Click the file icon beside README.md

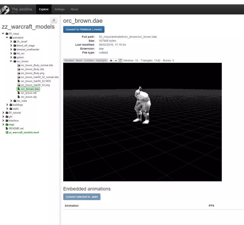(7, 128)
